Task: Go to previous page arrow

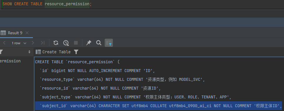Action: pos(4,43)
